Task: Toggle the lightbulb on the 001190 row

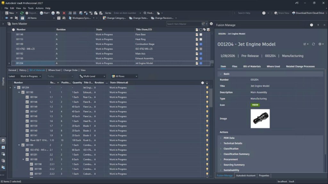Action: point(207,93)
